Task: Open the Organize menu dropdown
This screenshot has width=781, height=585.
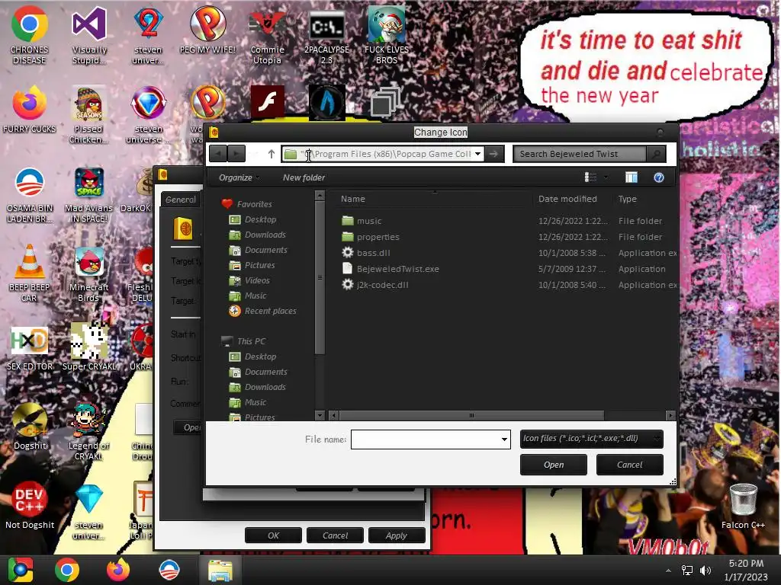Action: (x=239, y=177)
